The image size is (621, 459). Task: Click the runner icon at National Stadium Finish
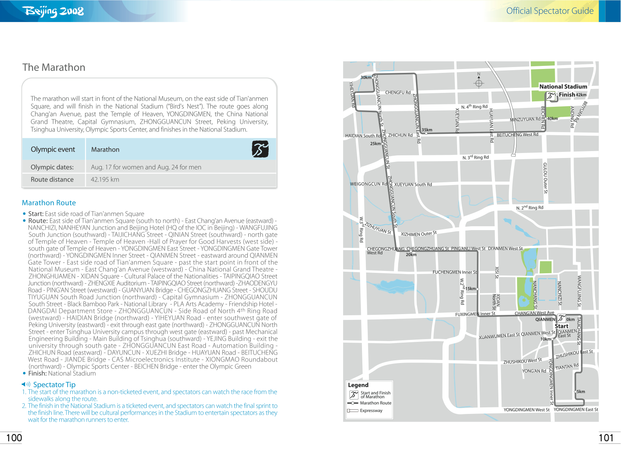551,96
